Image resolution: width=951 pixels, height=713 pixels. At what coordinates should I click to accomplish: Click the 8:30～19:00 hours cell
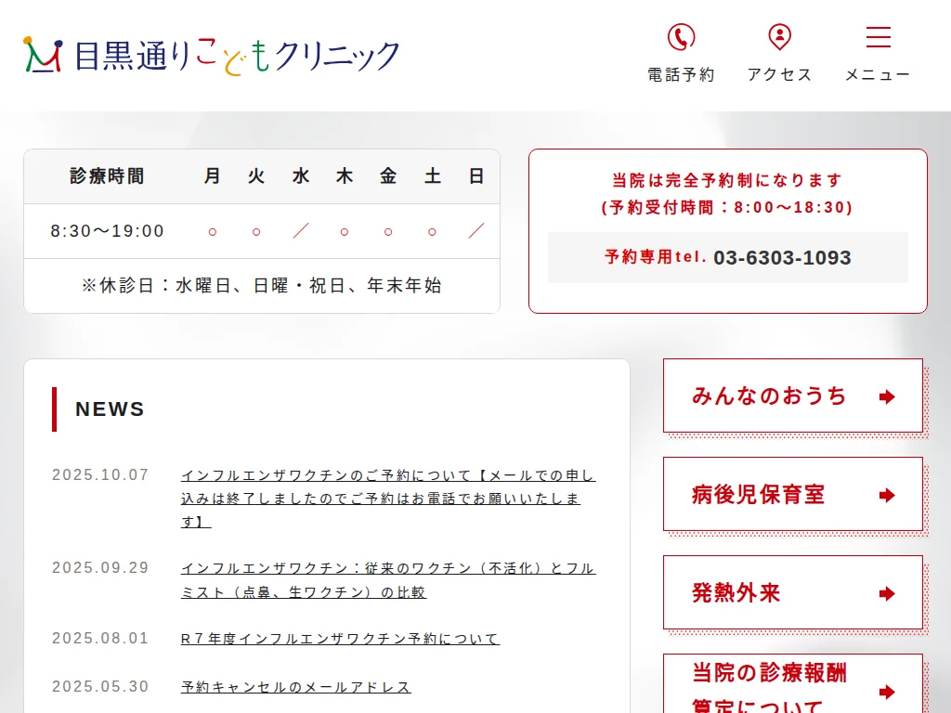pos(108,231)
